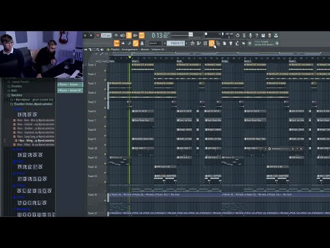Viewport: 330px width, 248px height.
Task: Click the zoom magnifier tool in playlist toolbar
Action: 98,50
